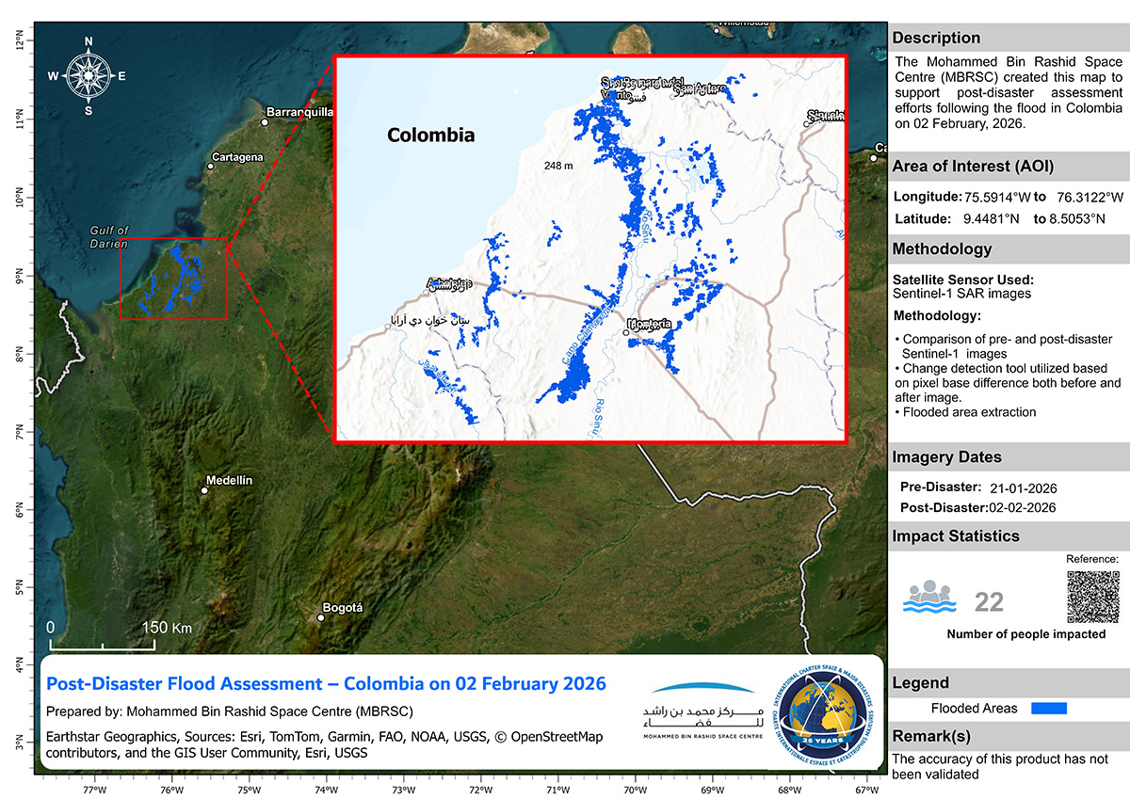Screen dimensions: 1130x799
Task: Click the Medellín city marker dot
Action: click(204, 490)
